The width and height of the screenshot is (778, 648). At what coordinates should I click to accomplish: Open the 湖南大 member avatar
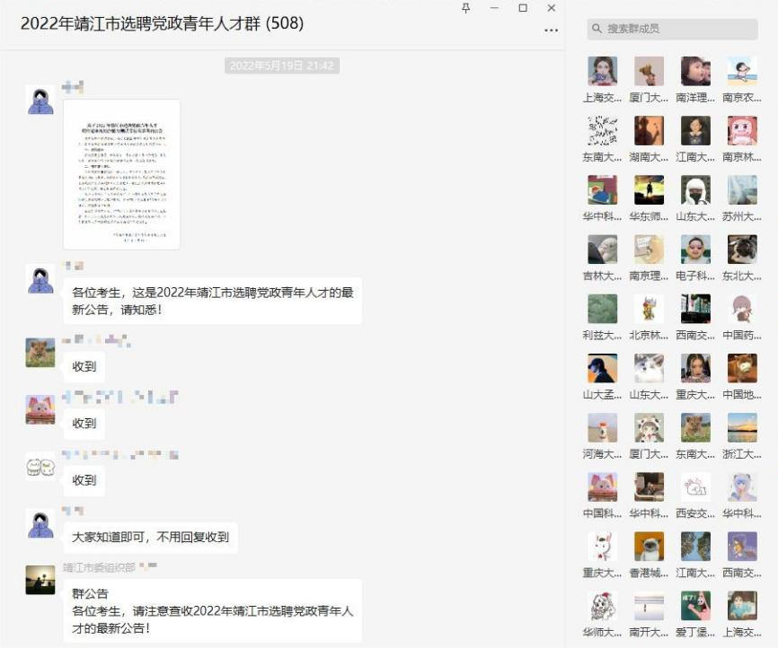click(x=649, y=130)
